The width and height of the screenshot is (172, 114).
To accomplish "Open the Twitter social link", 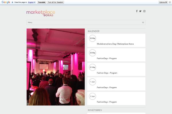I will [140, 11].
